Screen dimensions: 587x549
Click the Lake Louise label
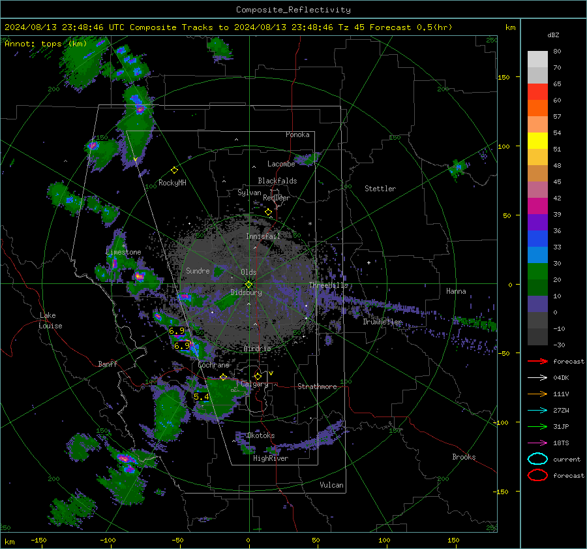51,321
